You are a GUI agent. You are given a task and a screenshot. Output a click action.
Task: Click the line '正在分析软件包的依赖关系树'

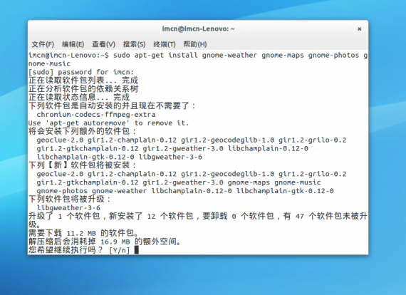(83, 89)
